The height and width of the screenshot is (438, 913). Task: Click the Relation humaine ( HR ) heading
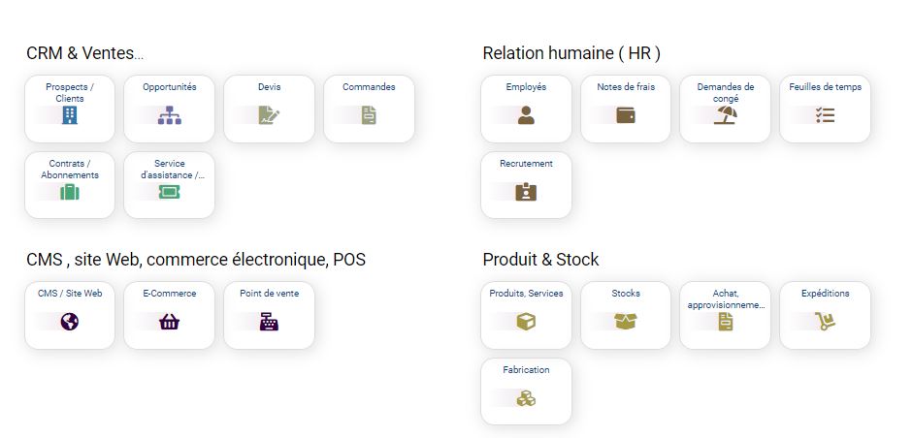[571, 53]
